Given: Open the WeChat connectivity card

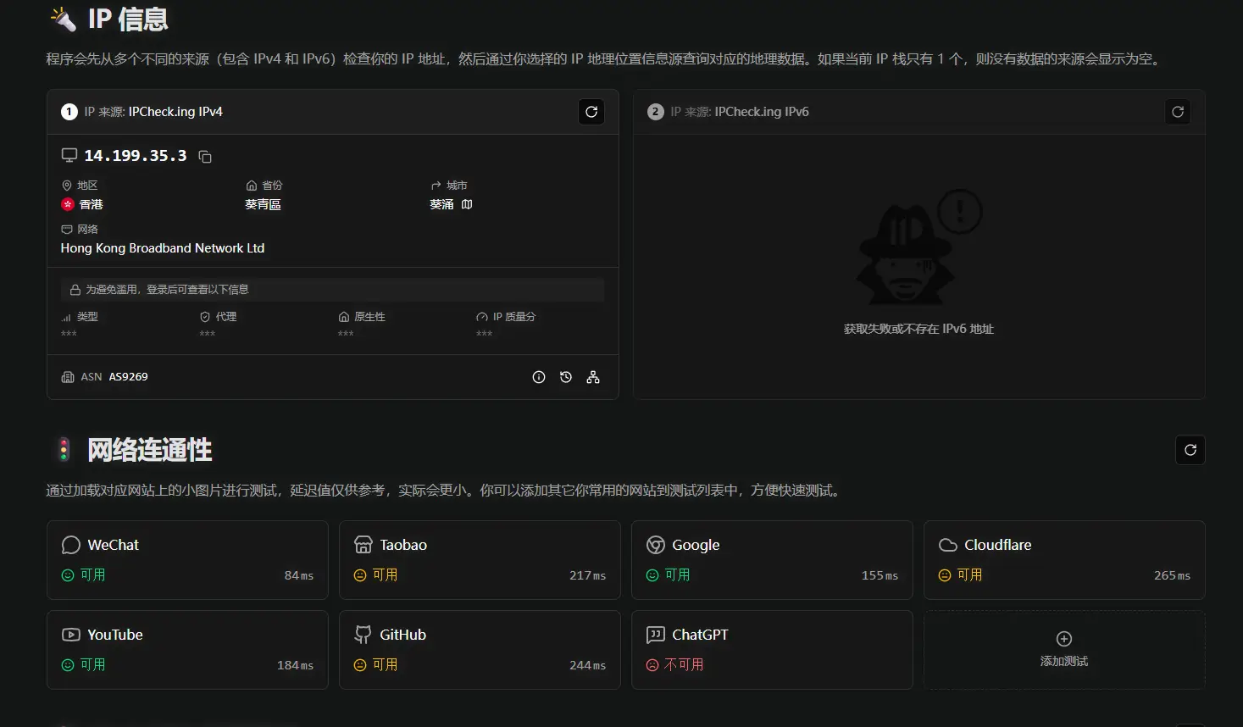Looking at the screenshot, I should pos(187,560).
